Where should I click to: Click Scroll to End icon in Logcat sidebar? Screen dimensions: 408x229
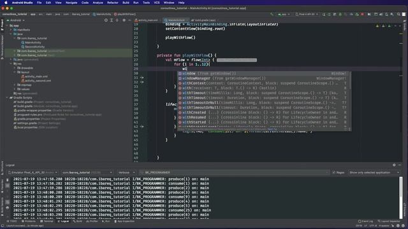(7, 185)
